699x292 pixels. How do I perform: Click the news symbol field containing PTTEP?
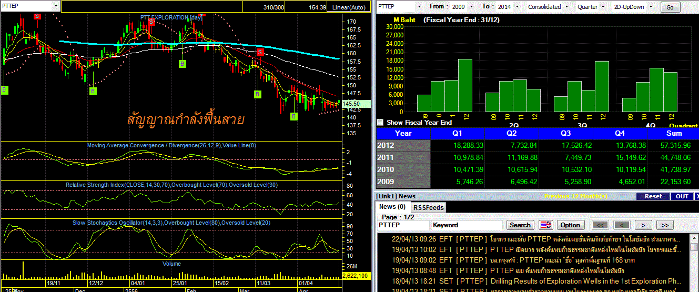pyautogui.click(x=403, y=225)
